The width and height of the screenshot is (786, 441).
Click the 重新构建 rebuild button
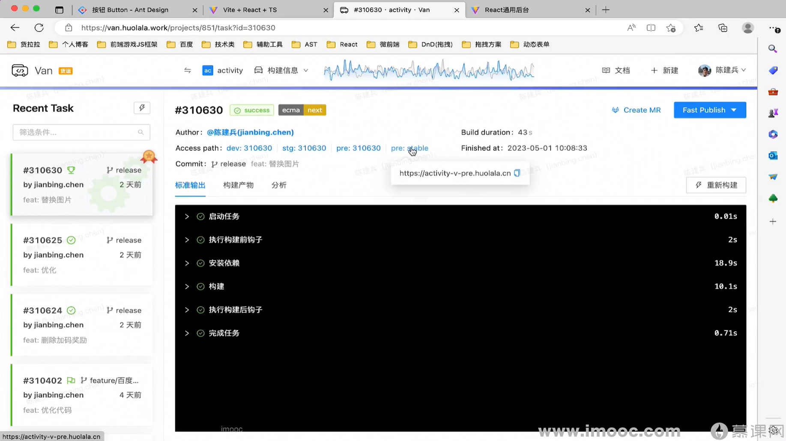tap(716, 185)
